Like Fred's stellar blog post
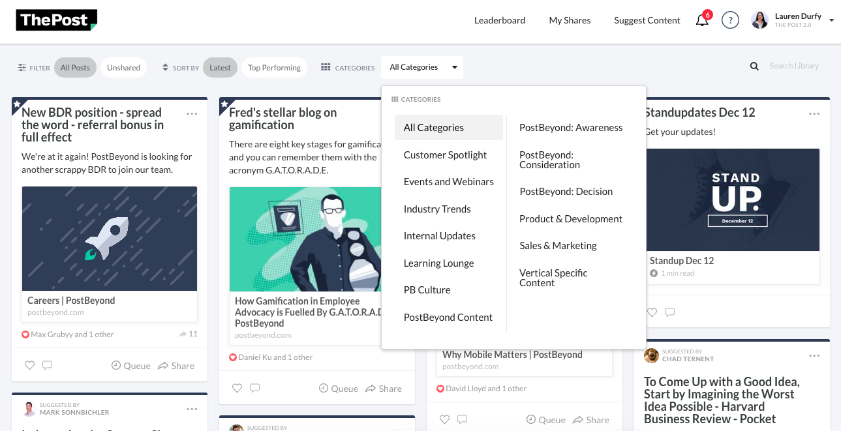 pos(237,388)
